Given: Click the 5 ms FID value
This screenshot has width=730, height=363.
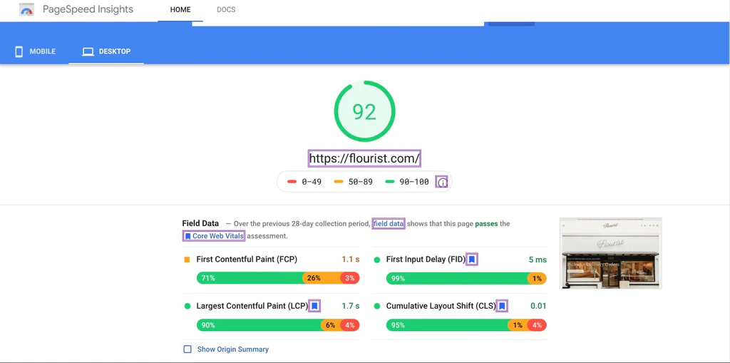Looking at the screenshot, I should [x=538, y=260].
